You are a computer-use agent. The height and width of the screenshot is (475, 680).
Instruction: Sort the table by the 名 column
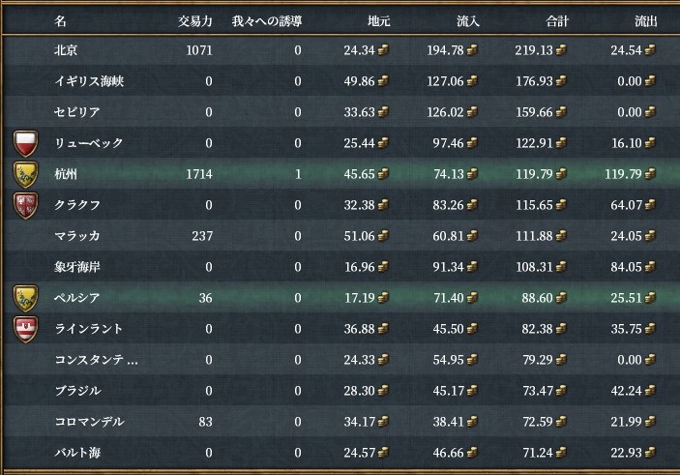pos(60,20)
